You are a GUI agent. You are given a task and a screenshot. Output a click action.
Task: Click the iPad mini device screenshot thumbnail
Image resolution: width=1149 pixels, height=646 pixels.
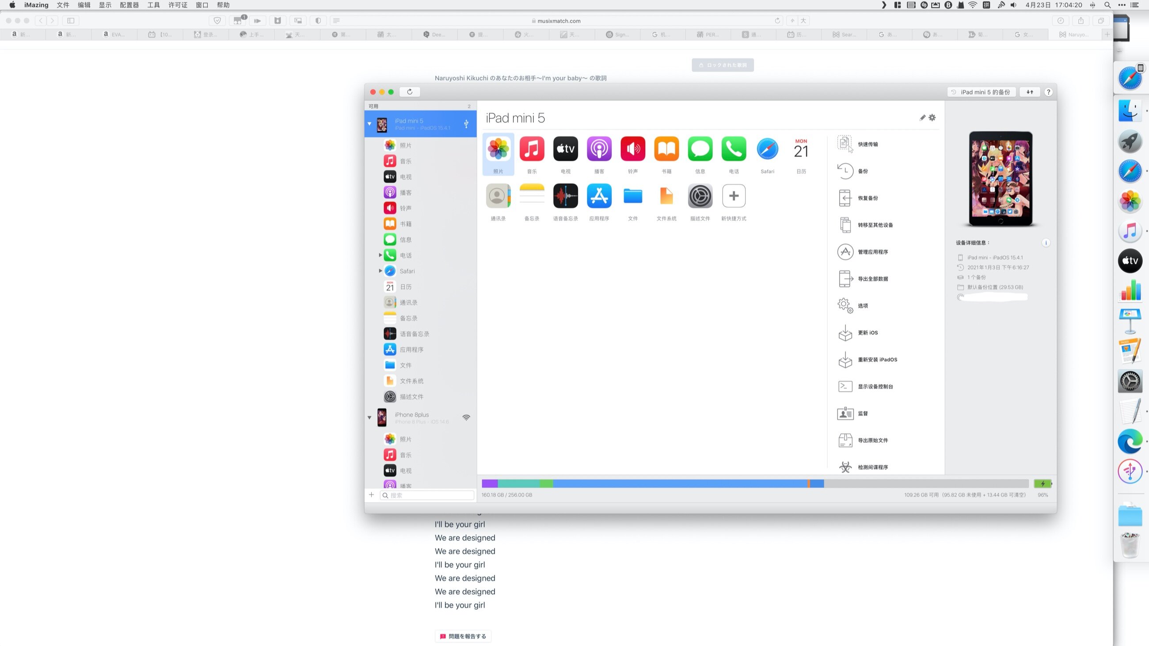tap(1001, 179)
